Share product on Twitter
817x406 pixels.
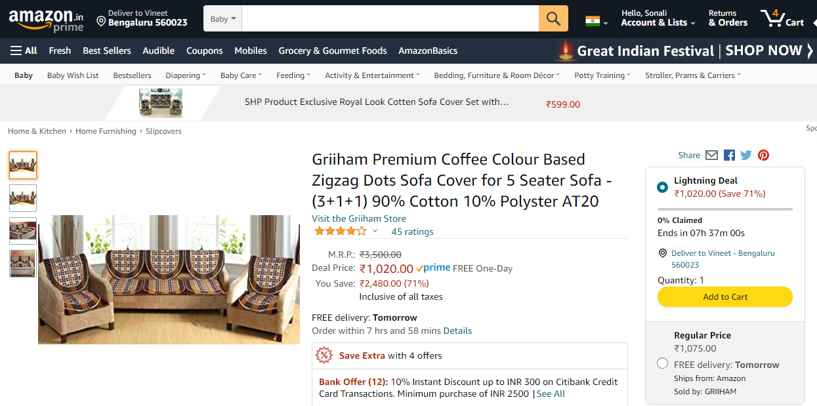tap(746, 155)
